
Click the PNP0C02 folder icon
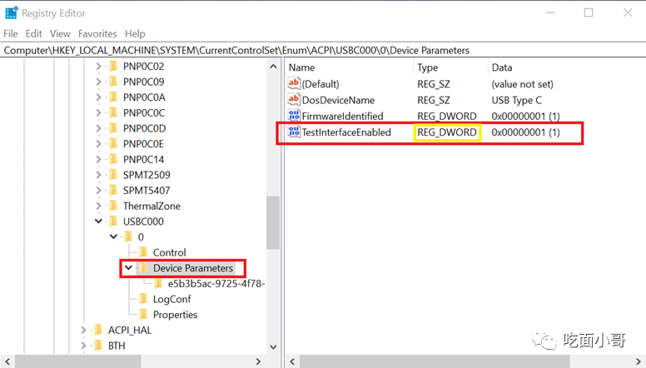click(x=113, y=67)
